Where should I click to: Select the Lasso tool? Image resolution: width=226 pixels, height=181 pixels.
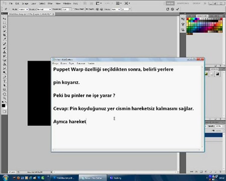[x=4, y=27]
